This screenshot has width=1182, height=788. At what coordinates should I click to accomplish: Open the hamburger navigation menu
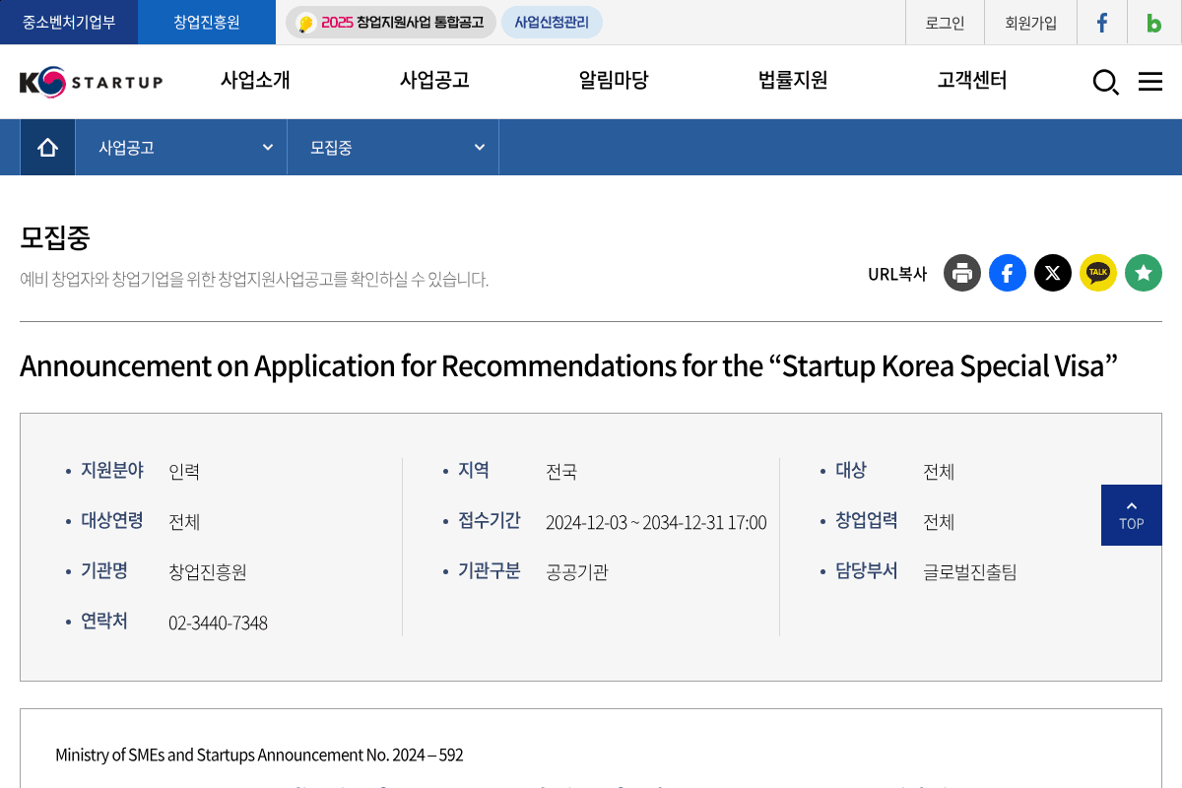(1149, 83)
